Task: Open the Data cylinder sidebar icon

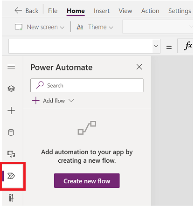Action: (x=11, y=132)
